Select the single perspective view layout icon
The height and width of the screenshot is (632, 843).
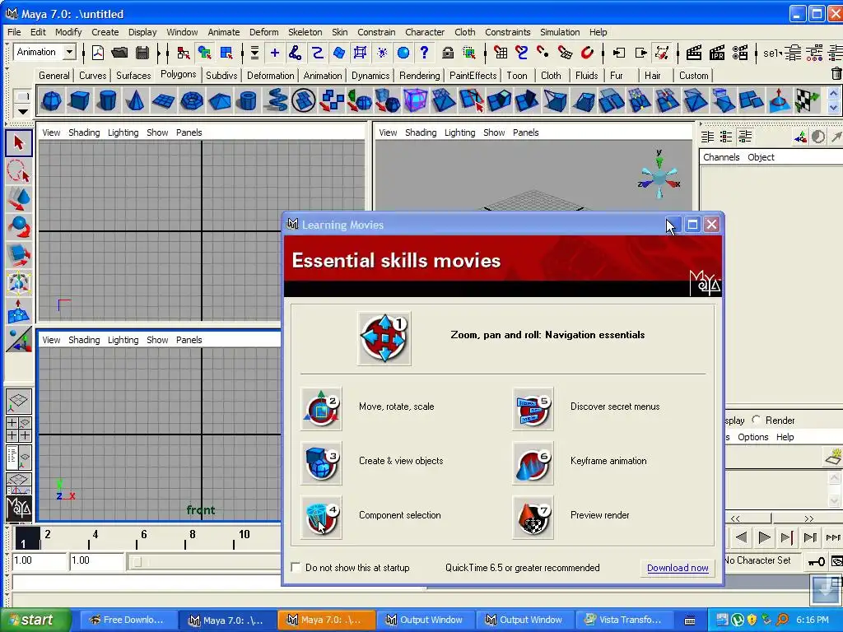(x=19, y=402)
